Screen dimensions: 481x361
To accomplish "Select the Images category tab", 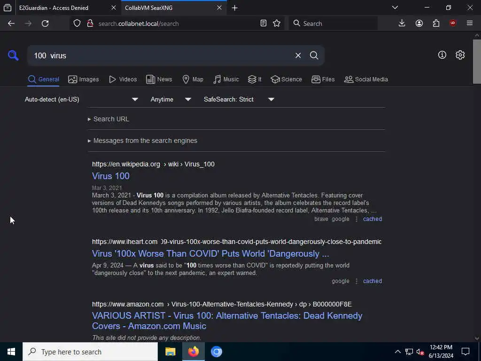I will tap(84, 79).
